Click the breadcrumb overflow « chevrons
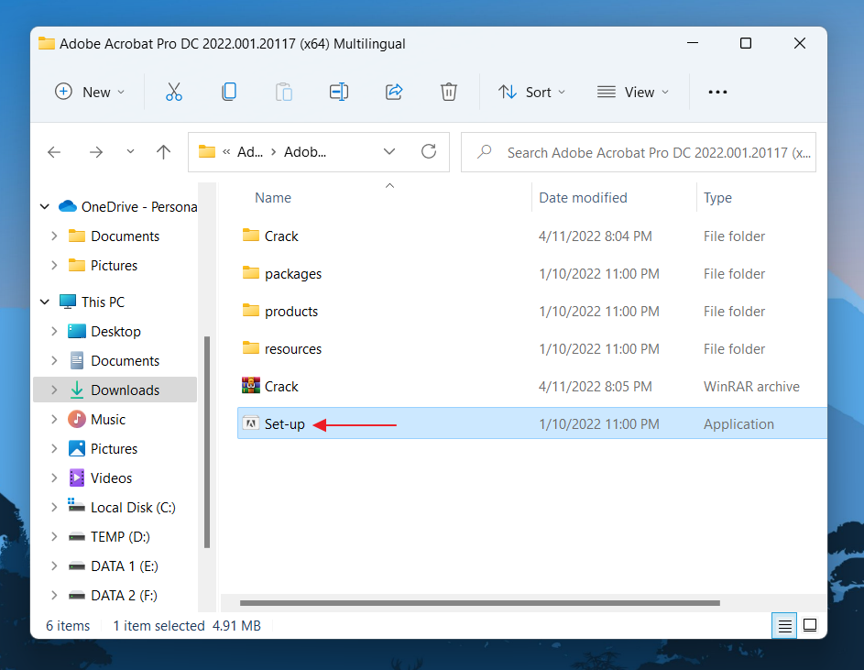This screenshot has height=670, width=864. [x=226, y=151]
